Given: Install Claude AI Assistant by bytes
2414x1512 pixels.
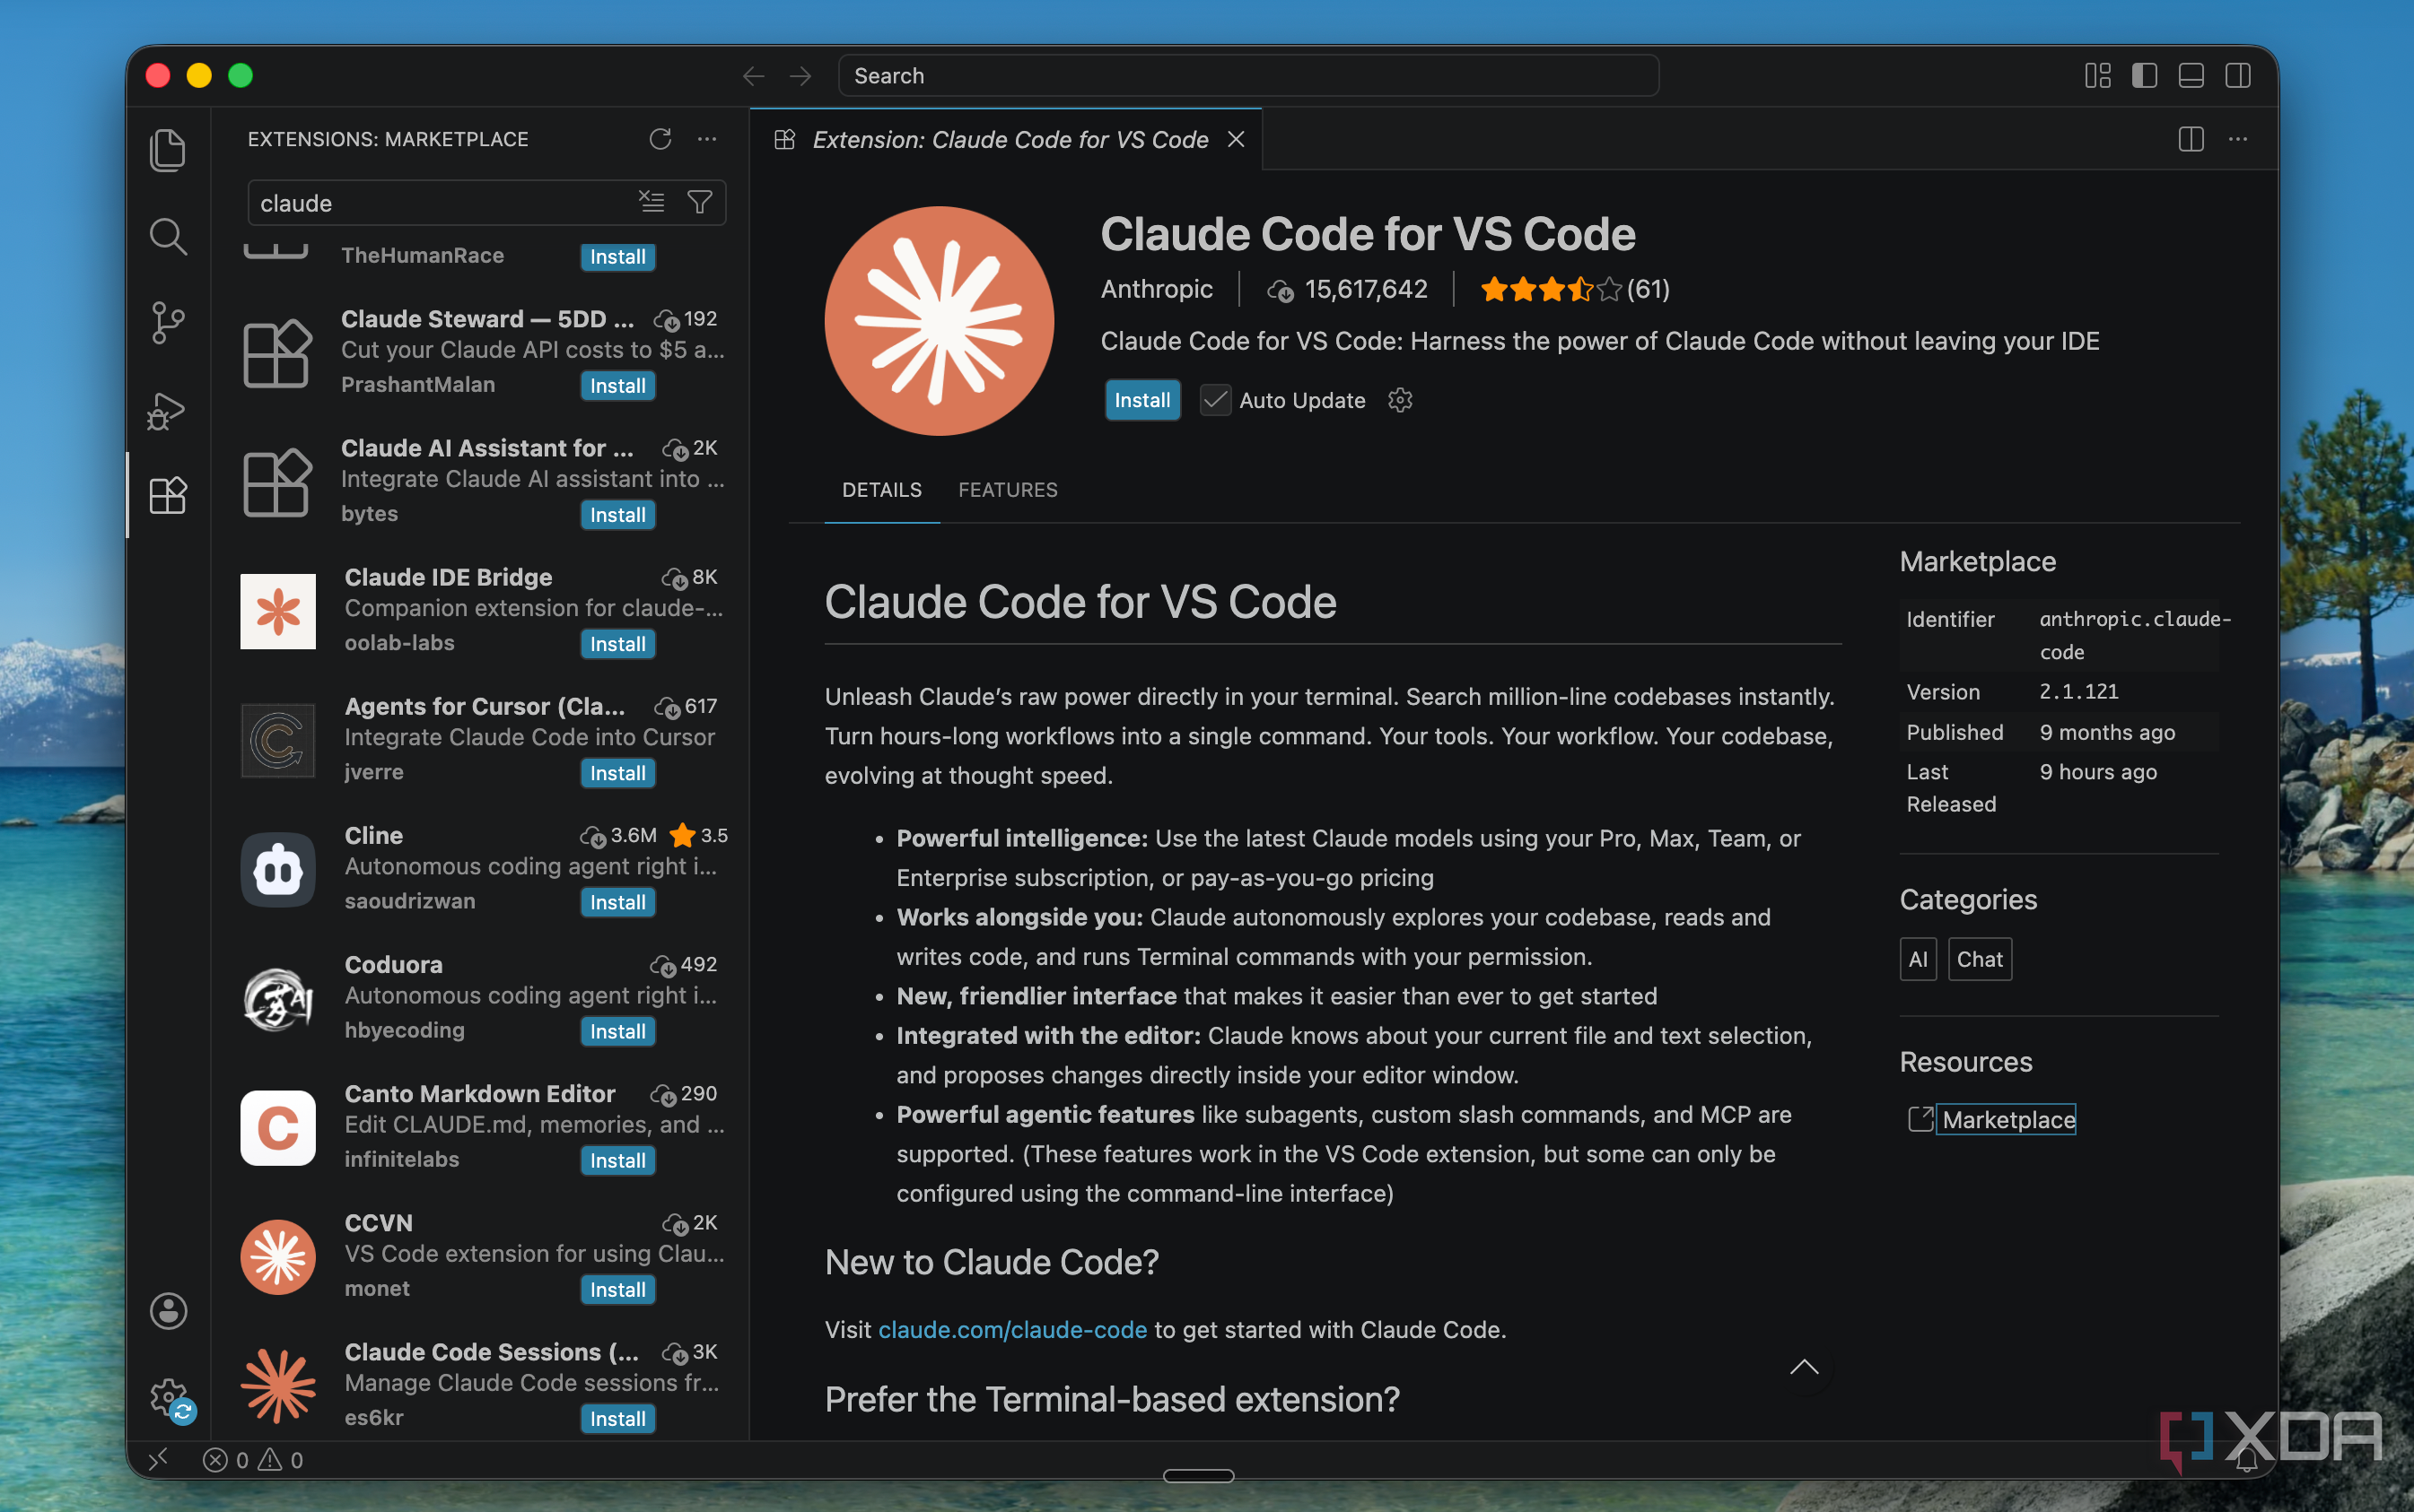Looking at the screenshot, I should (x=617, y=515).
